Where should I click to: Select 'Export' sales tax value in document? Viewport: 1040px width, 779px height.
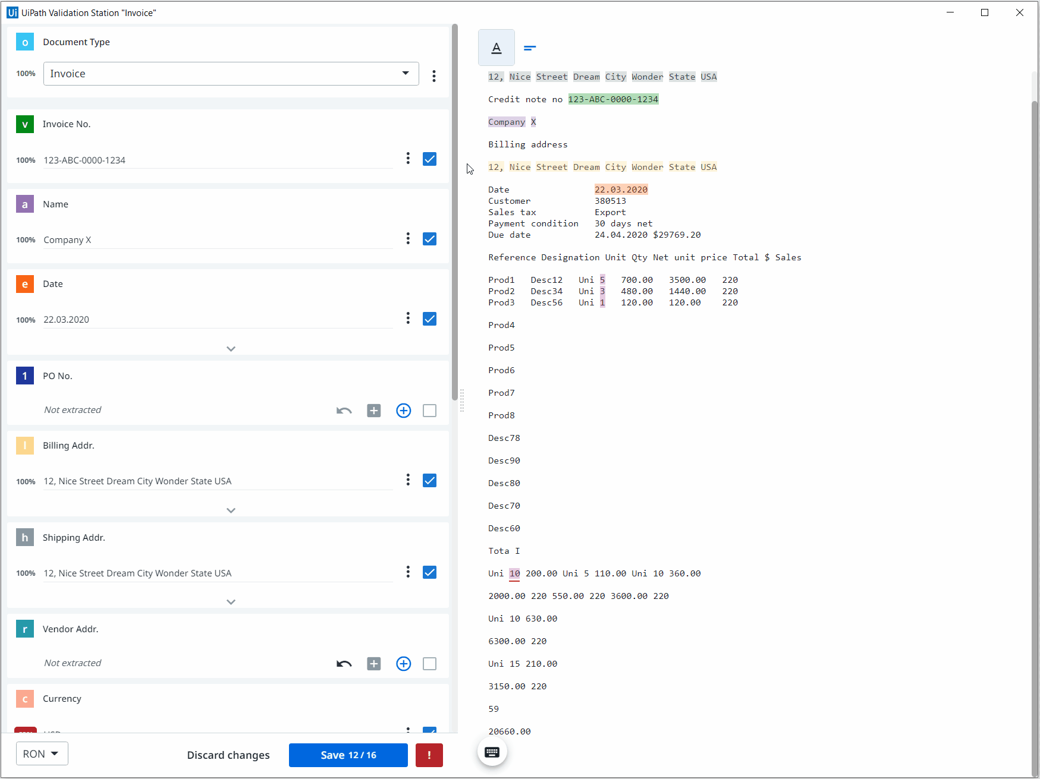click(610, 212)
